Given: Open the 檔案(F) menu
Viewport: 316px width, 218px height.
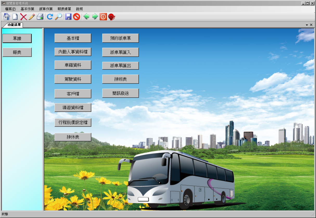Looking at the screenshot, I should click(x=10, y=9).
